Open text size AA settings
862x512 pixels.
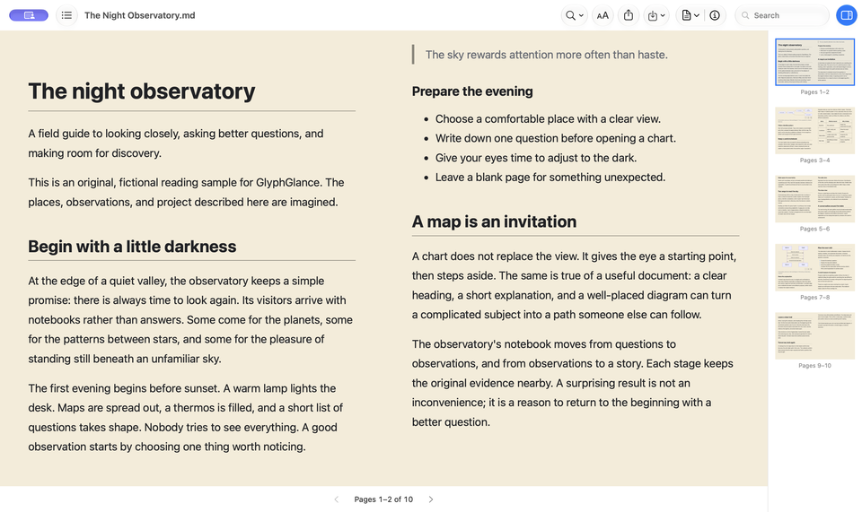[x=603, y=15]
